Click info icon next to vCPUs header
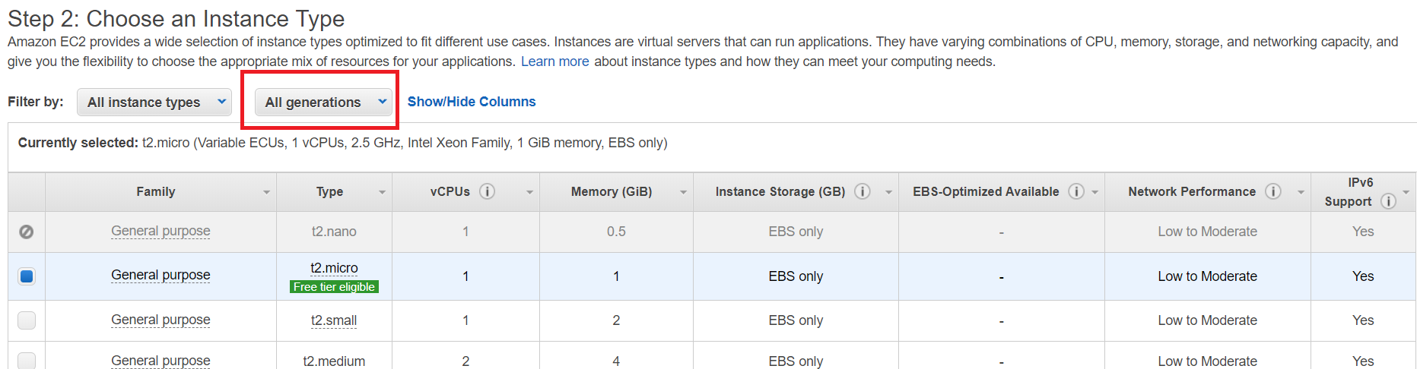 (488, 191)
